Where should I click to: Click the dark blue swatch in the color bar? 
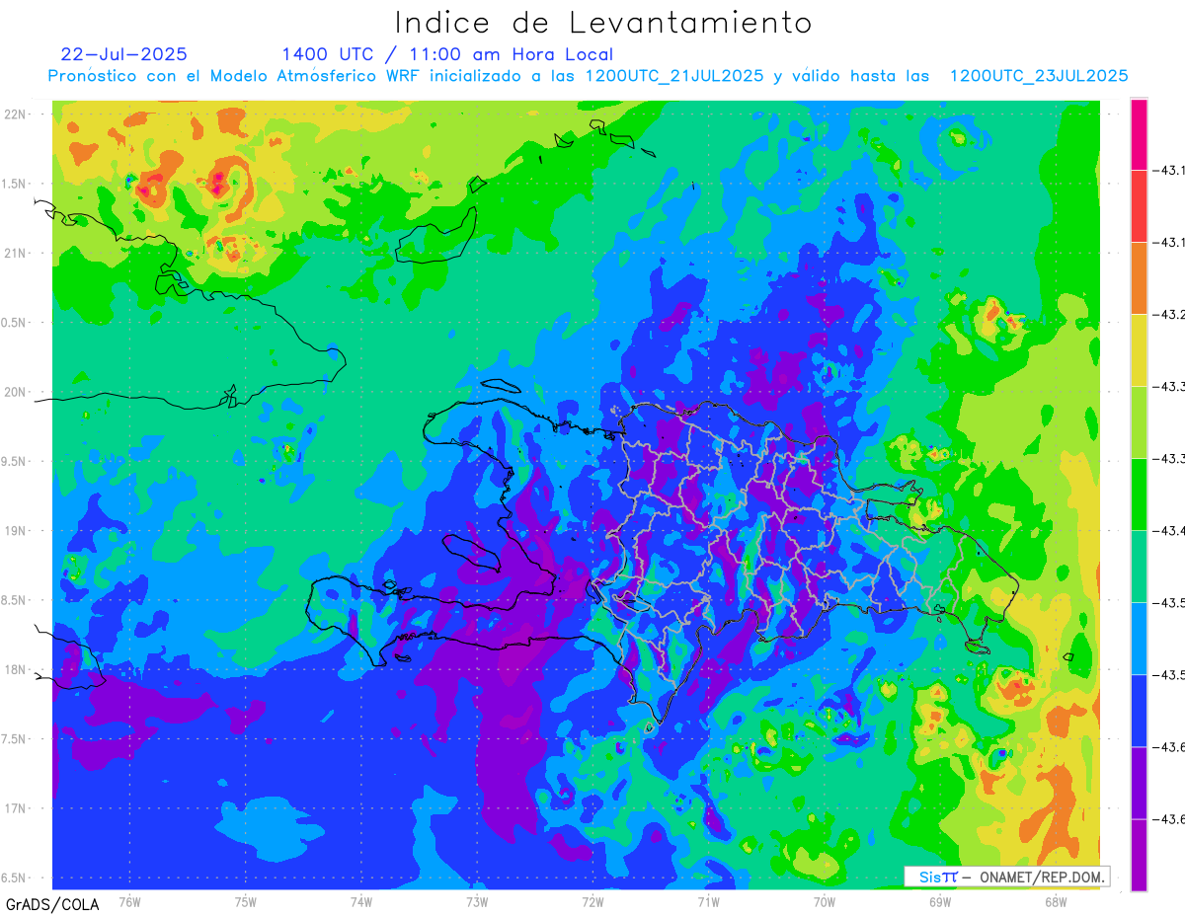tap(1139, 711)
